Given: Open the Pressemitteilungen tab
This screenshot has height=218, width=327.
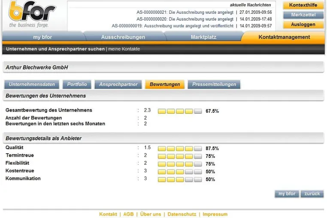Looking at the screenshot, I should [x=214, y=84].
